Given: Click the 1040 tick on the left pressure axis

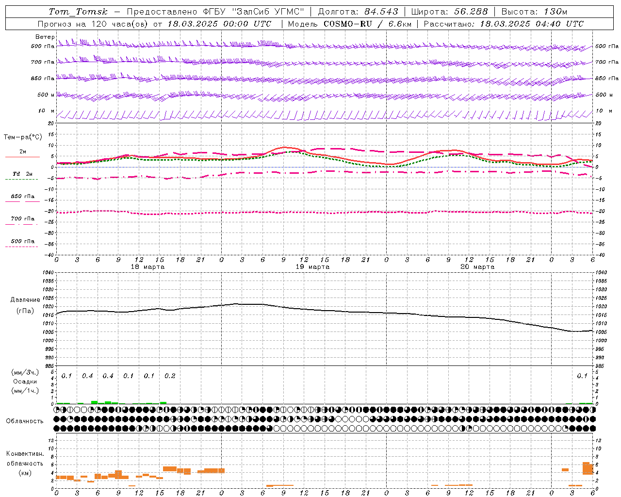Looking at the screenshot, I should click(x=49, y=273).
